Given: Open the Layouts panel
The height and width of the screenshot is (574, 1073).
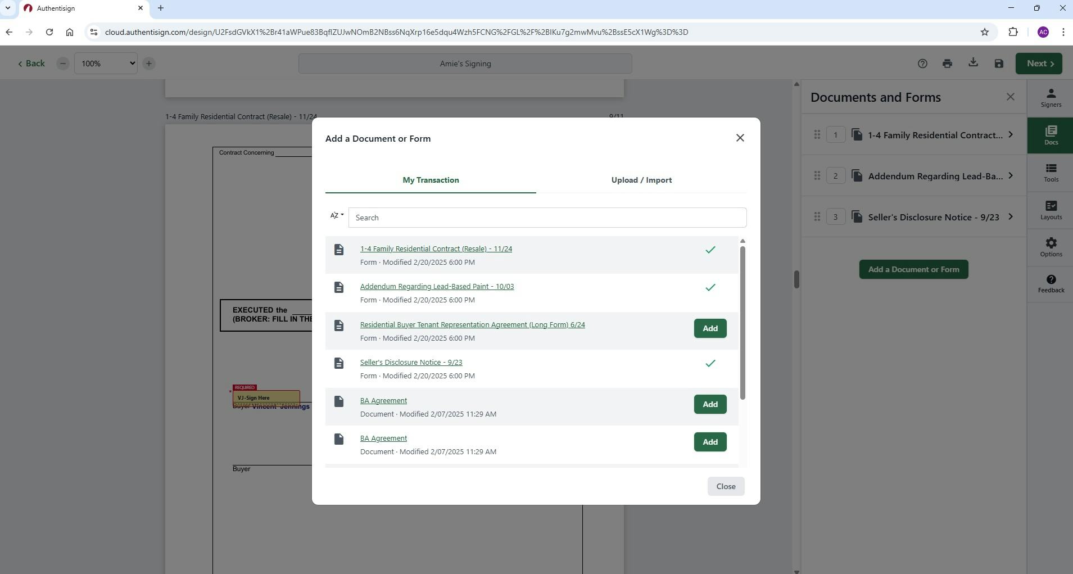Looking at the screenshot, I should pos(1050,210).
